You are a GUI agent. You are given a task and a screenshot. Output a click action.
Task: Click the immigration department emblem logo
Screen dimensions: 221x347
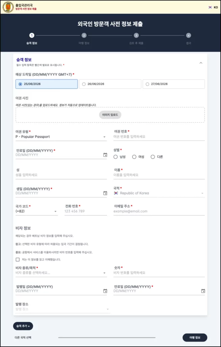click(8, 7)
